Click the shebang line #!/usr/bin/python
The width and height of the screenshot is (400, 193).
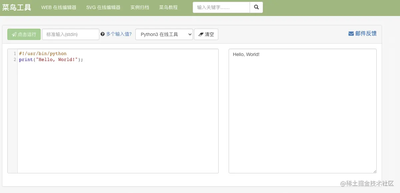point(43,54)
